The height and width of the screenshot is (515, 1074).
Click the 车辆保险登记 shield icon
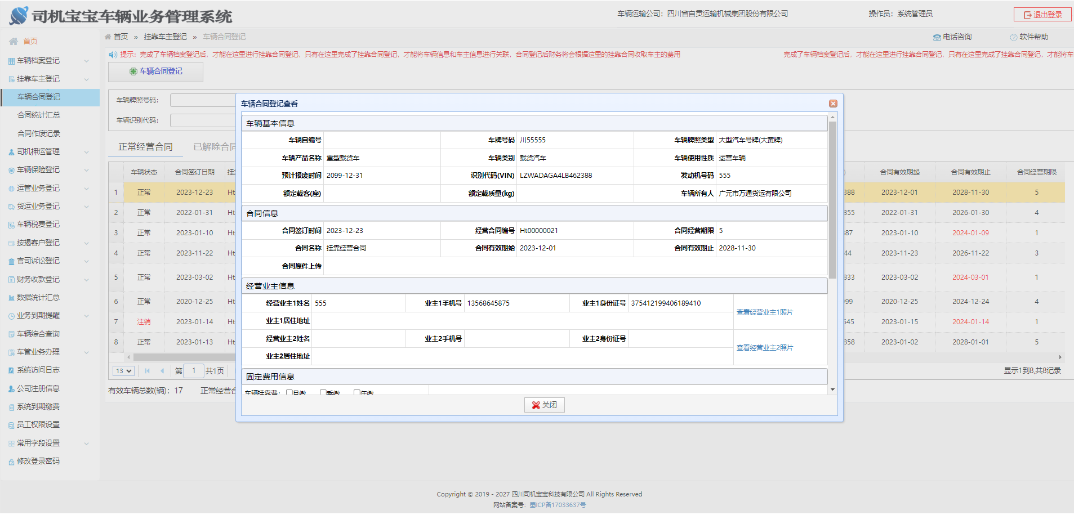tap(11, 170)
